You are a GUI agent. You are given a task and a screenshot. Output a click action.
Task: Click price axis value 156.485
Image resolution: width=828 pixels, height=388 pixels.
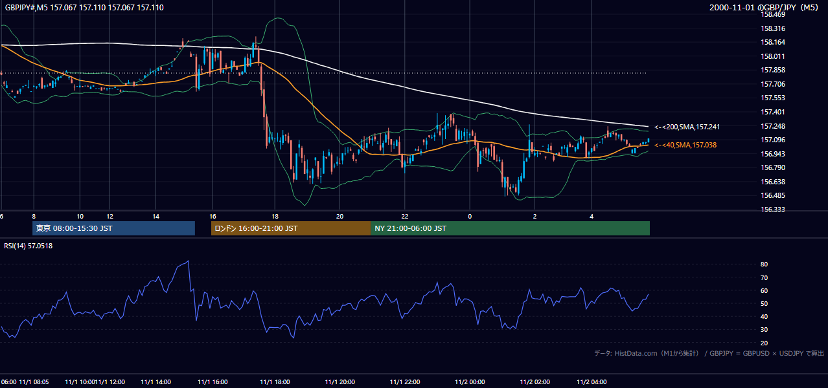[x=773, y=195]
